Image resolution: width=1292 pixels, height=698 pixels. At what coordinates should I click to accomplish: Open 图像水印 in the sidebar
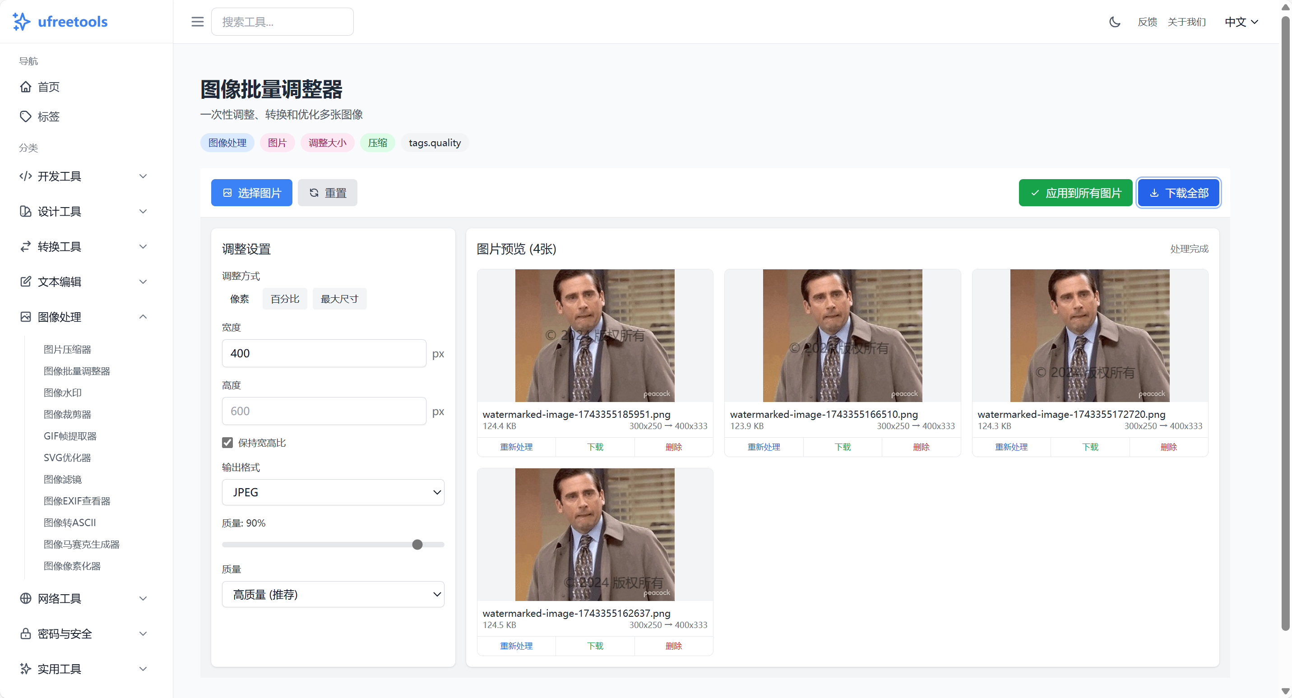tap(63, 393)
